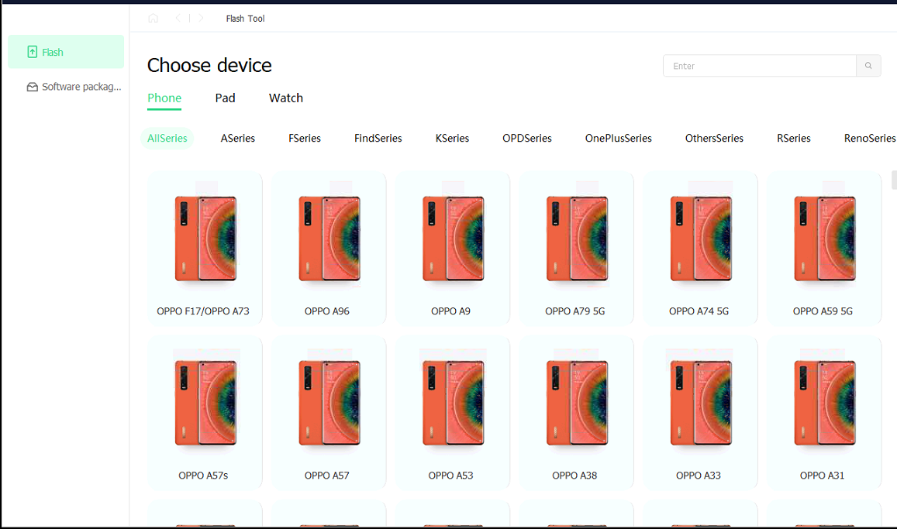Click the search magnifier icon

[868, 66]
